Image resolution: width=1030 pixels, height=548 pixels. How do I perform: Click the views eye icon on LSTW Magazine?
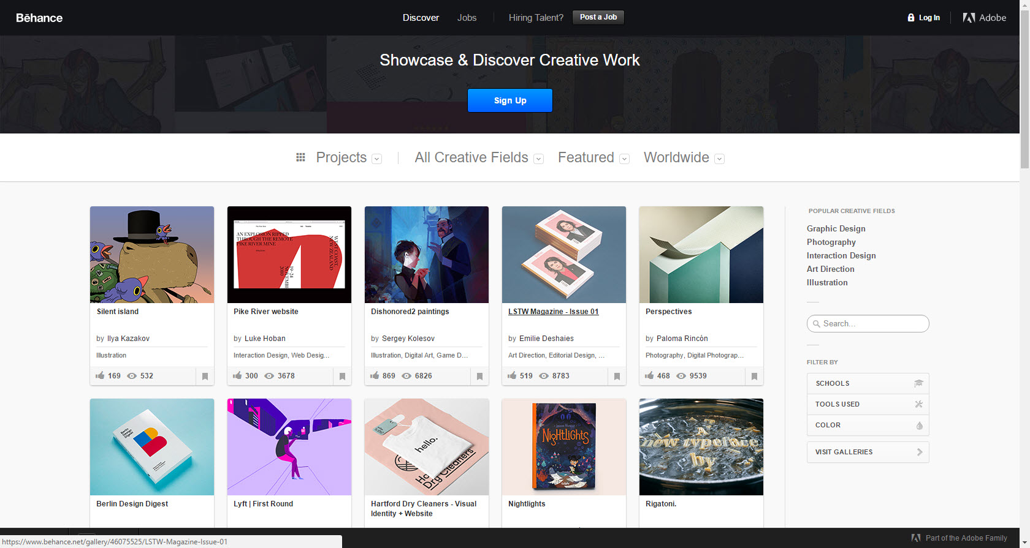click(x=544, y=376)
